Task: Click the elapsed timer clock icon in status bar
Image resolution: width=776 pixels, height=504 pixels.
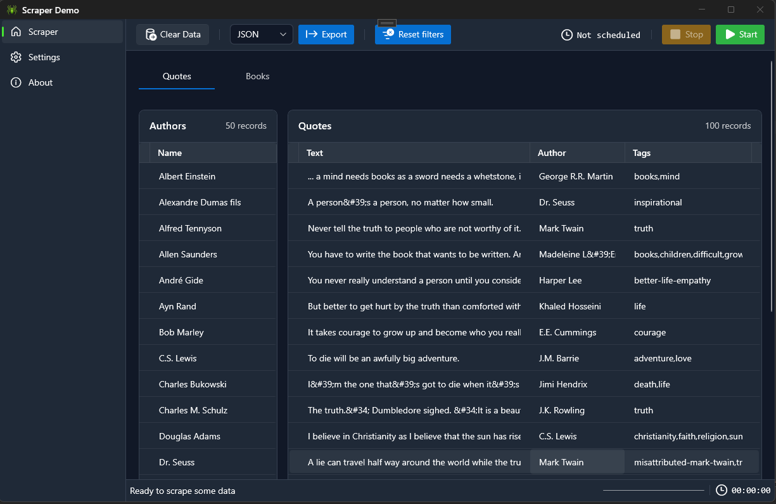Action: pos(722,490)
